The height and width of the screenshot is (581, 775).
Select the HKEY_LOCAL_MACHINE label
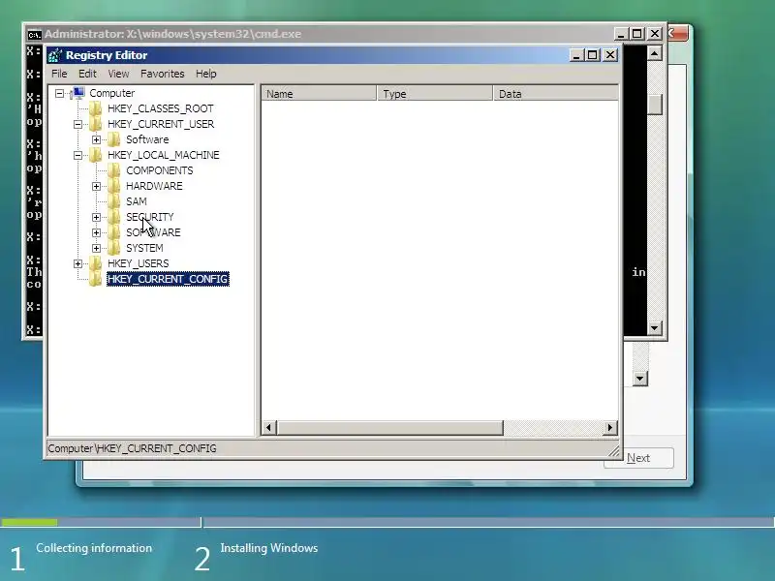click(x=164, y=155)
